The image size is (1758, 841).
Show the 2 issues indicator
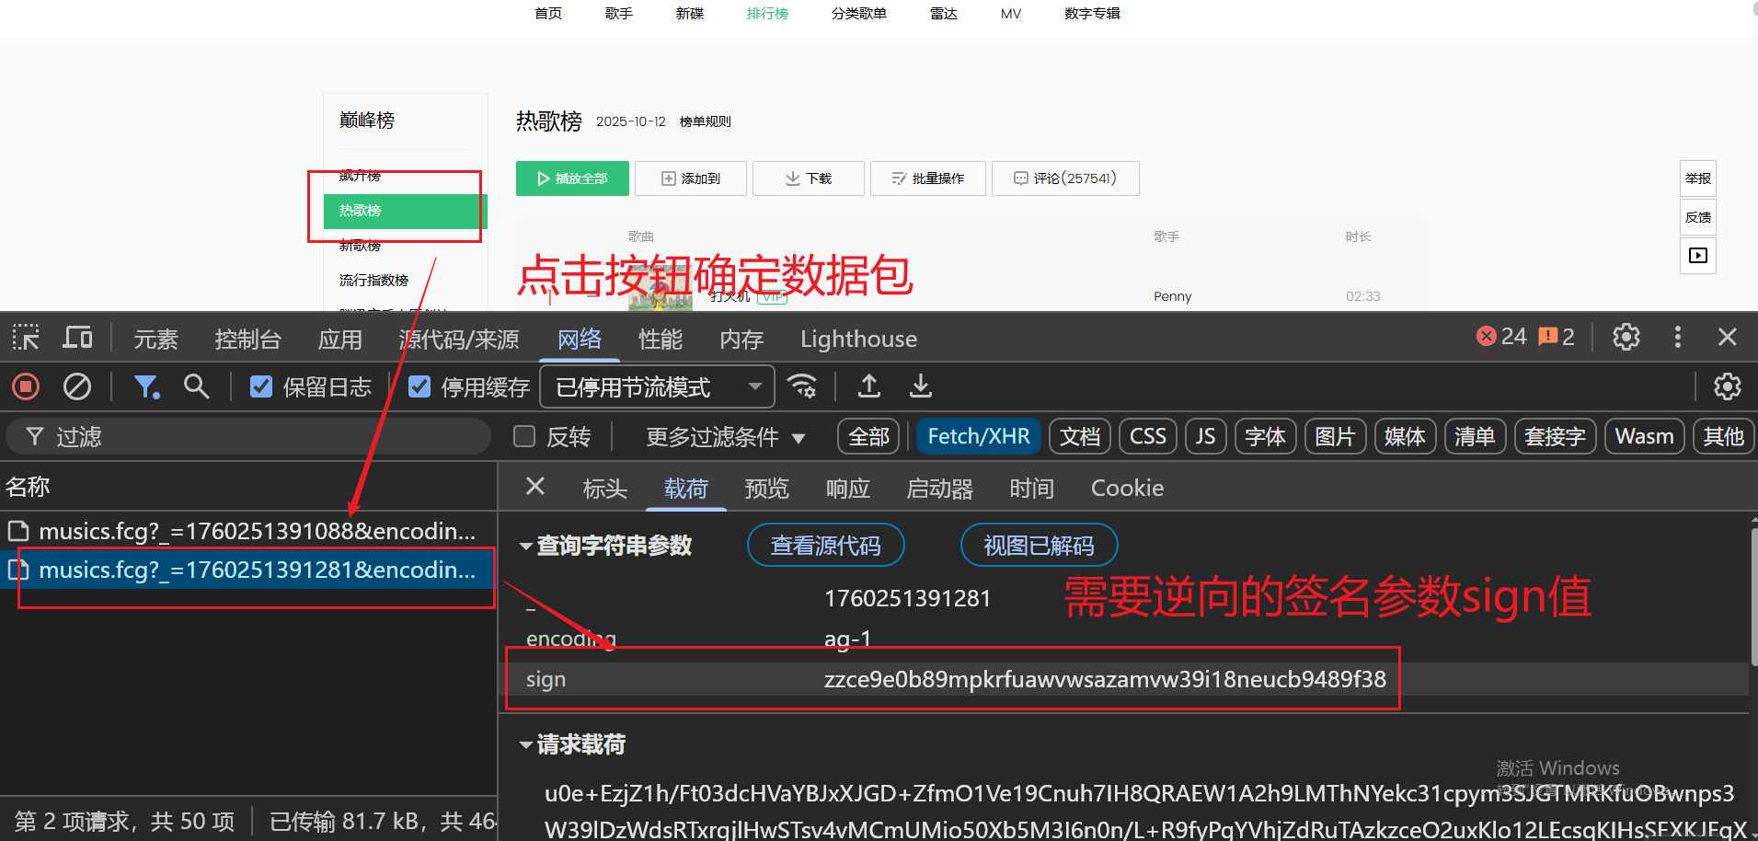pyautogui.click(x=1557, y=337)
